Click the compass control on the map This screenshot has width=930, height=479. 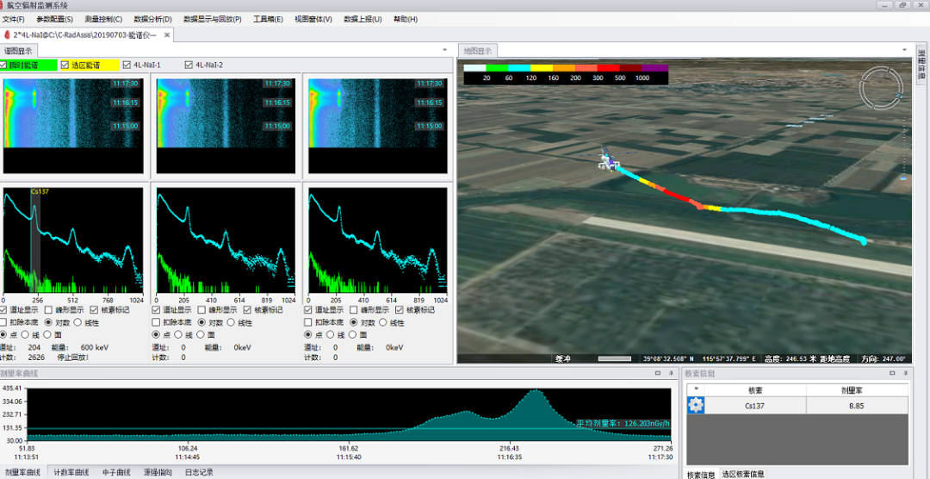(x=883, y=87)
